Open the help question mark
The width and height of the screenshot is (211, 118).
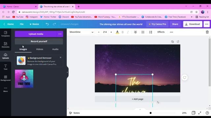pos(207,113)
